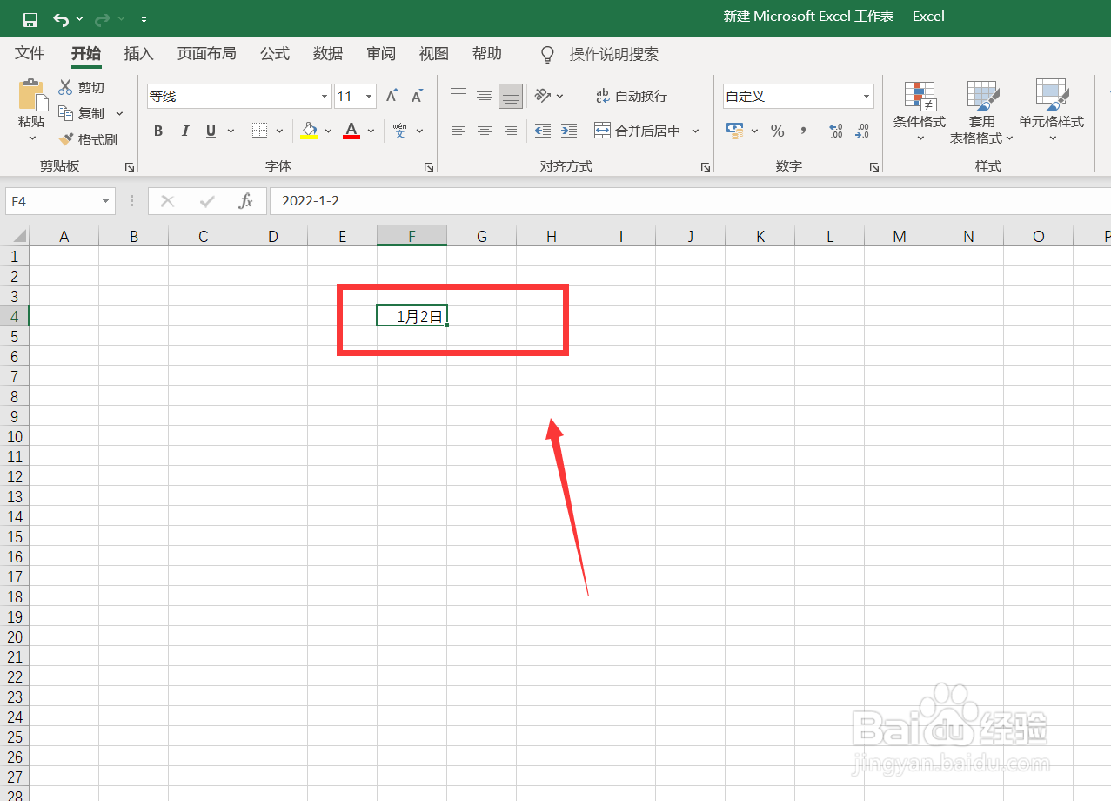Click the phonetic guide wén icon

pos(400,131)
